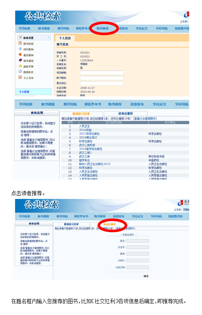Select the orange 最新征订目录 tab

(81, 114)
